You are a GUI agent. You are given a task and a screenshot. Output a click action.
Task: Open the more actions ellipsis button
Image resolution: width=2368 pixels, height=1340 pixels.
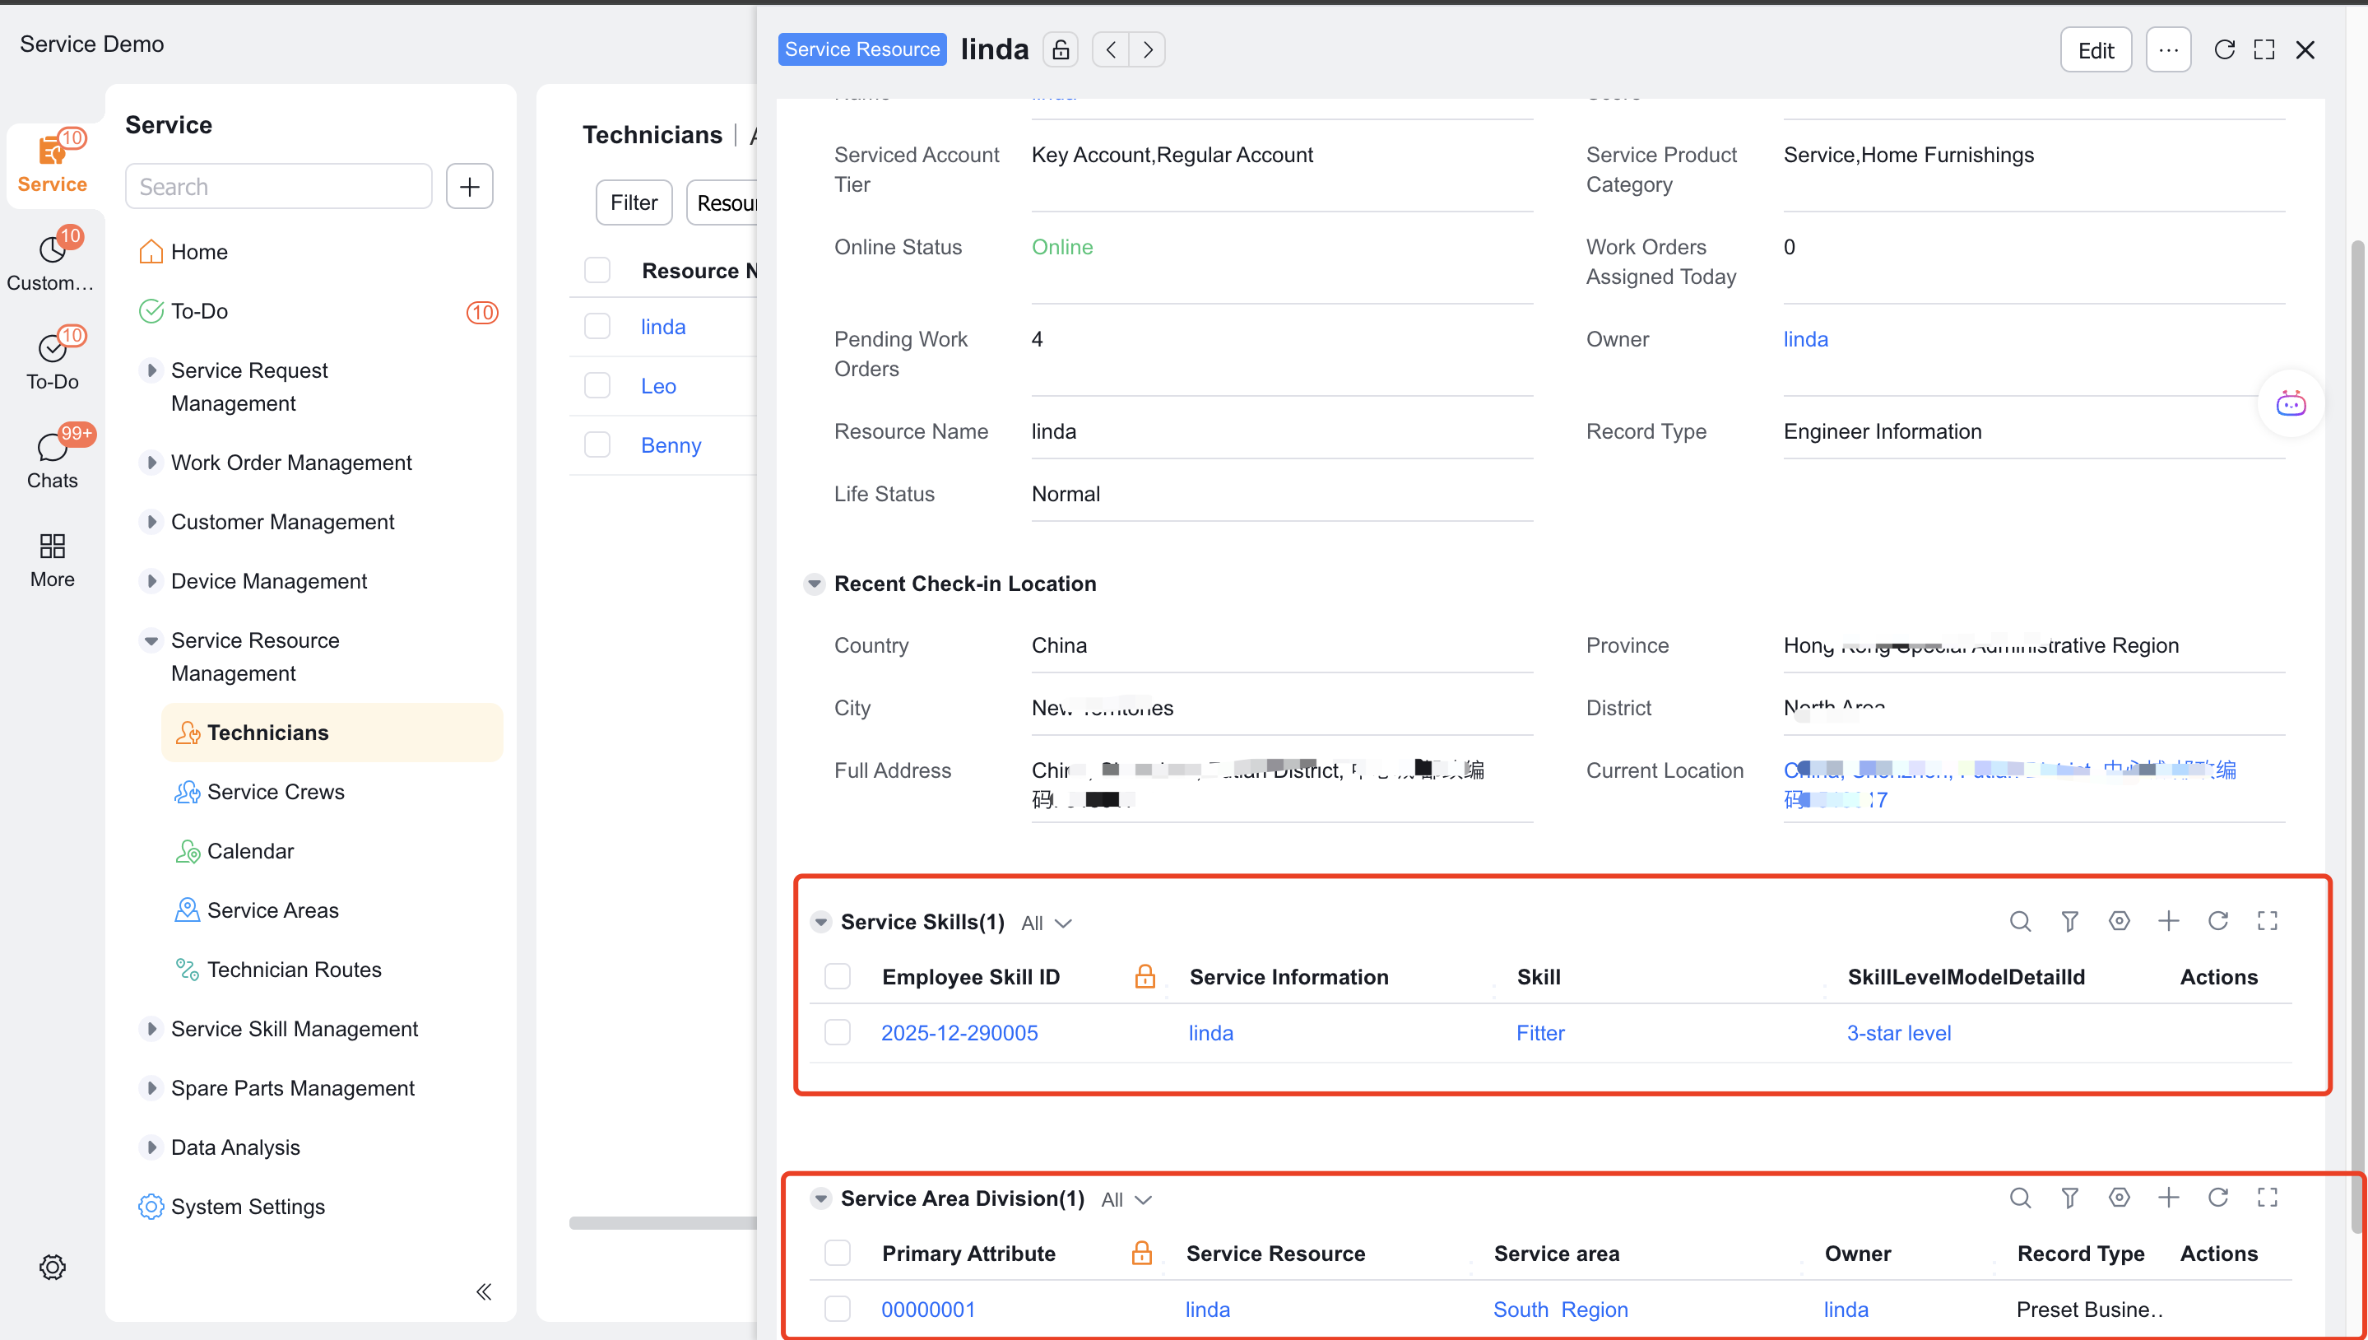(x=2167, y=49)
